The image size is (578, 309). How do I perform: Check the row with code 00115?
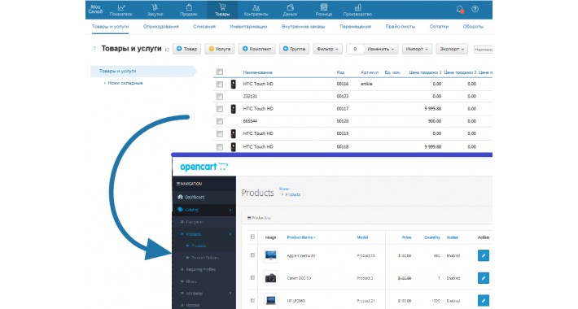coord(220,133)
